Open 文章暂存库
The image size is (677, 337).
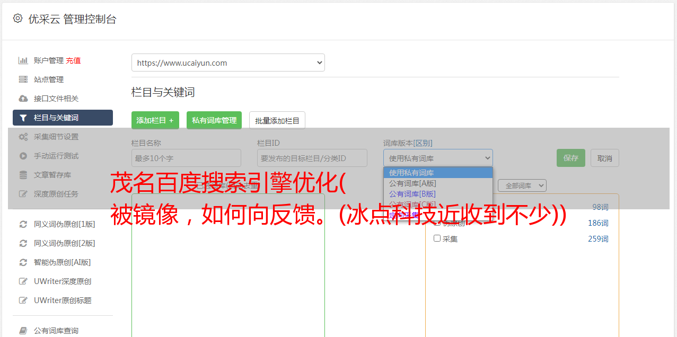[52, 175]
